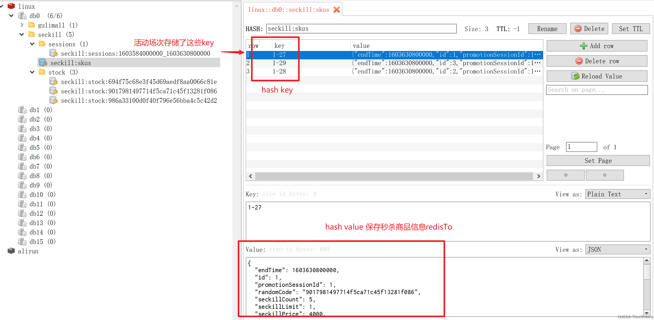
Task: Click the previous page left arrow button
Action: coord(565,175)
